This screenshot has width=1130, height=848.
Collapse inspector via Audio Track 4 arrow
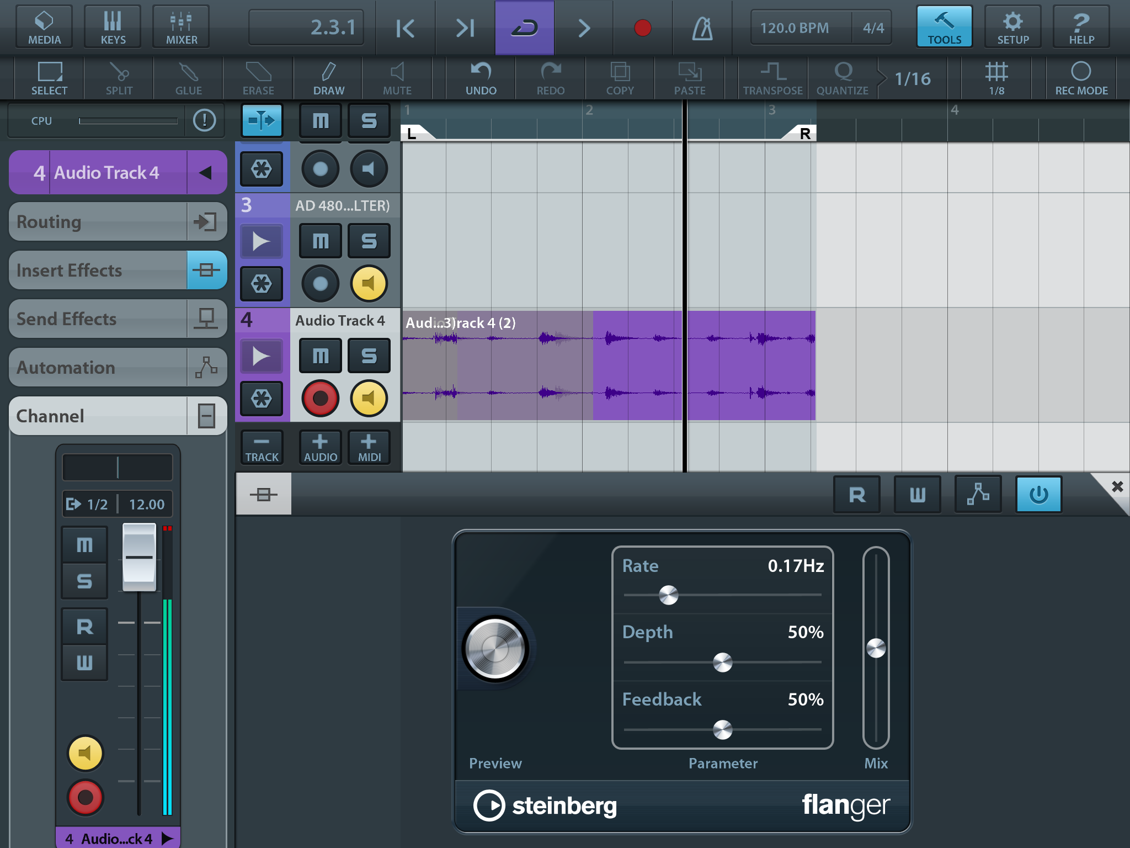(x=206, y=173)
